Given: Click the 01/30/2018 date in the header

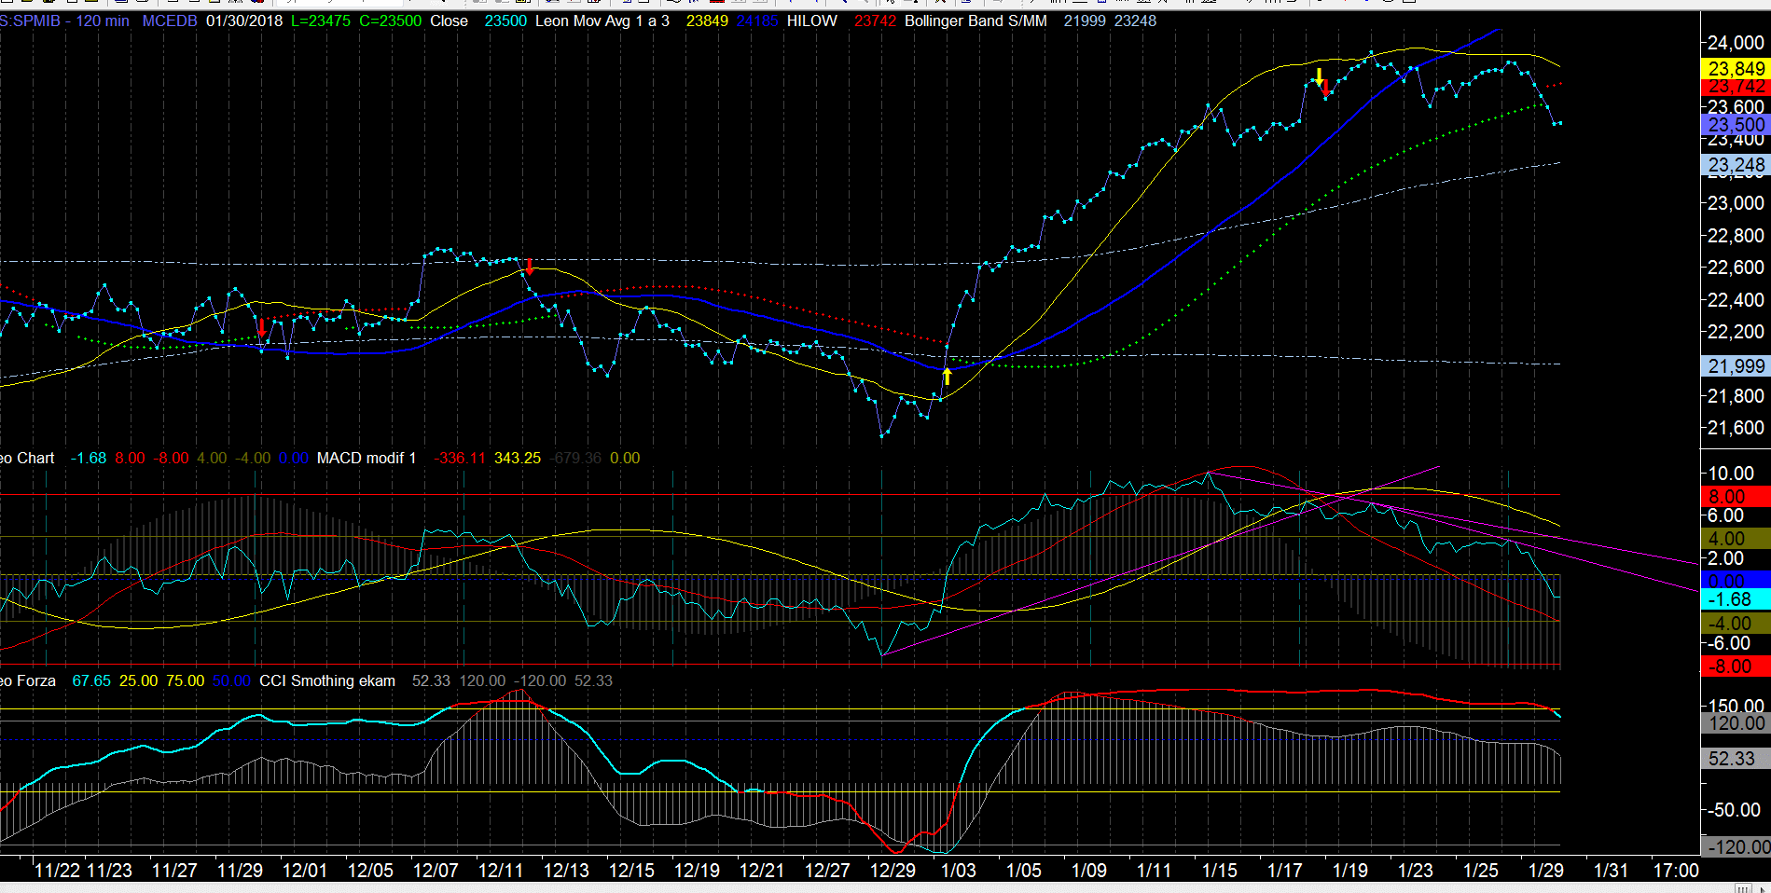Looking at the screenshot, I should (244, 21).
